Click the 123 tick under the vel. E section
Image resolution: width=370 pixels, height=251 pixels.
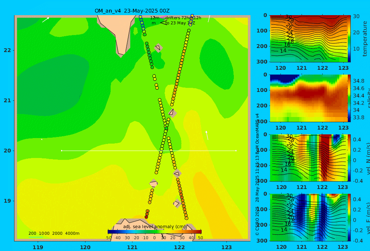343,247
